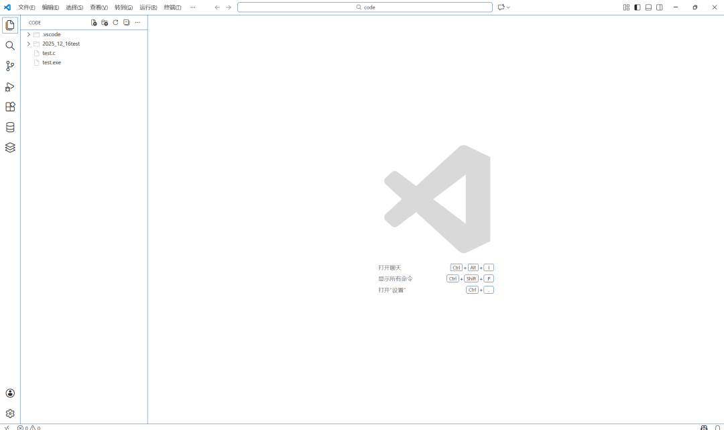Open the Extensions view

(x=10, y=107)
